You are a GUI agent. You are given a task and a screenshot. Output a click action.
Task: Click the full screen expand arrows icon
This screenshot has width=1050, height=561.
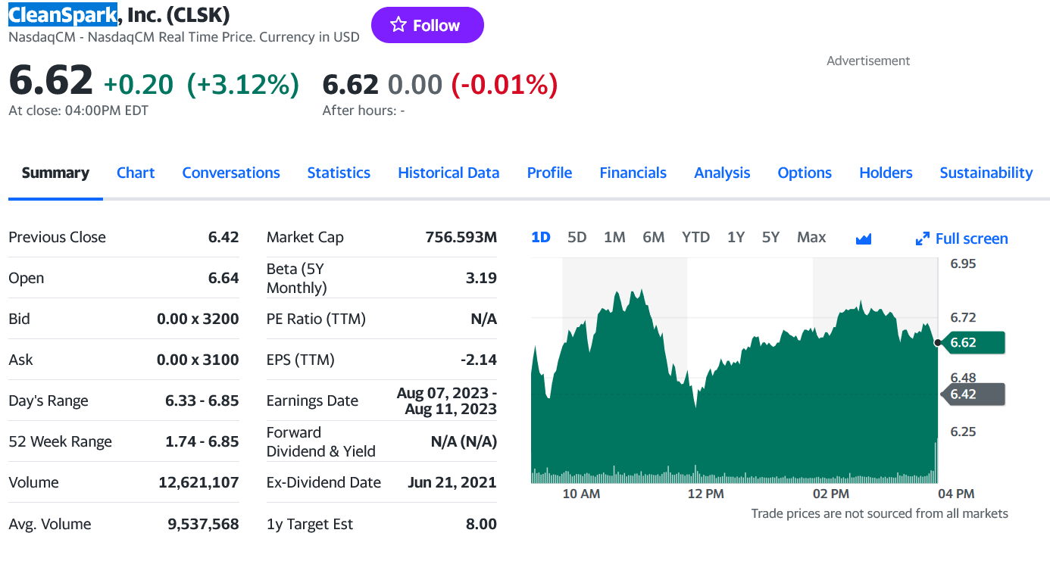(923, 238)
